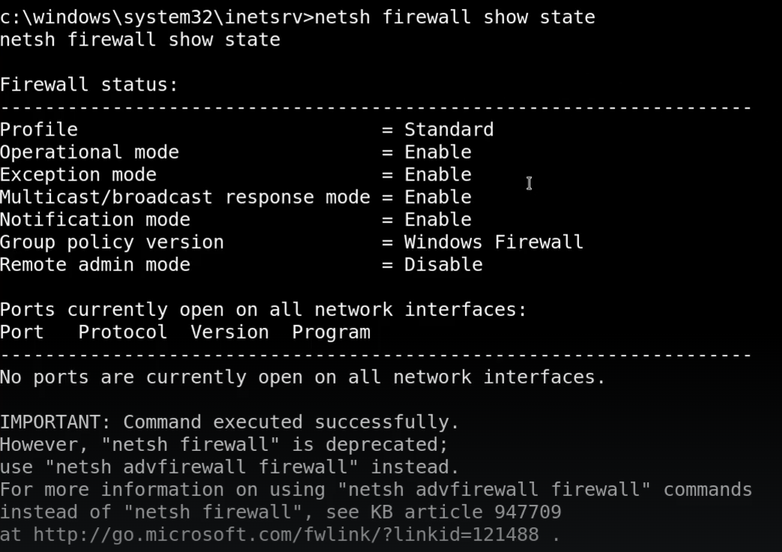
Task: Click the "Protocol" column header
Action: pyautogui.click(x=123, y=332)
